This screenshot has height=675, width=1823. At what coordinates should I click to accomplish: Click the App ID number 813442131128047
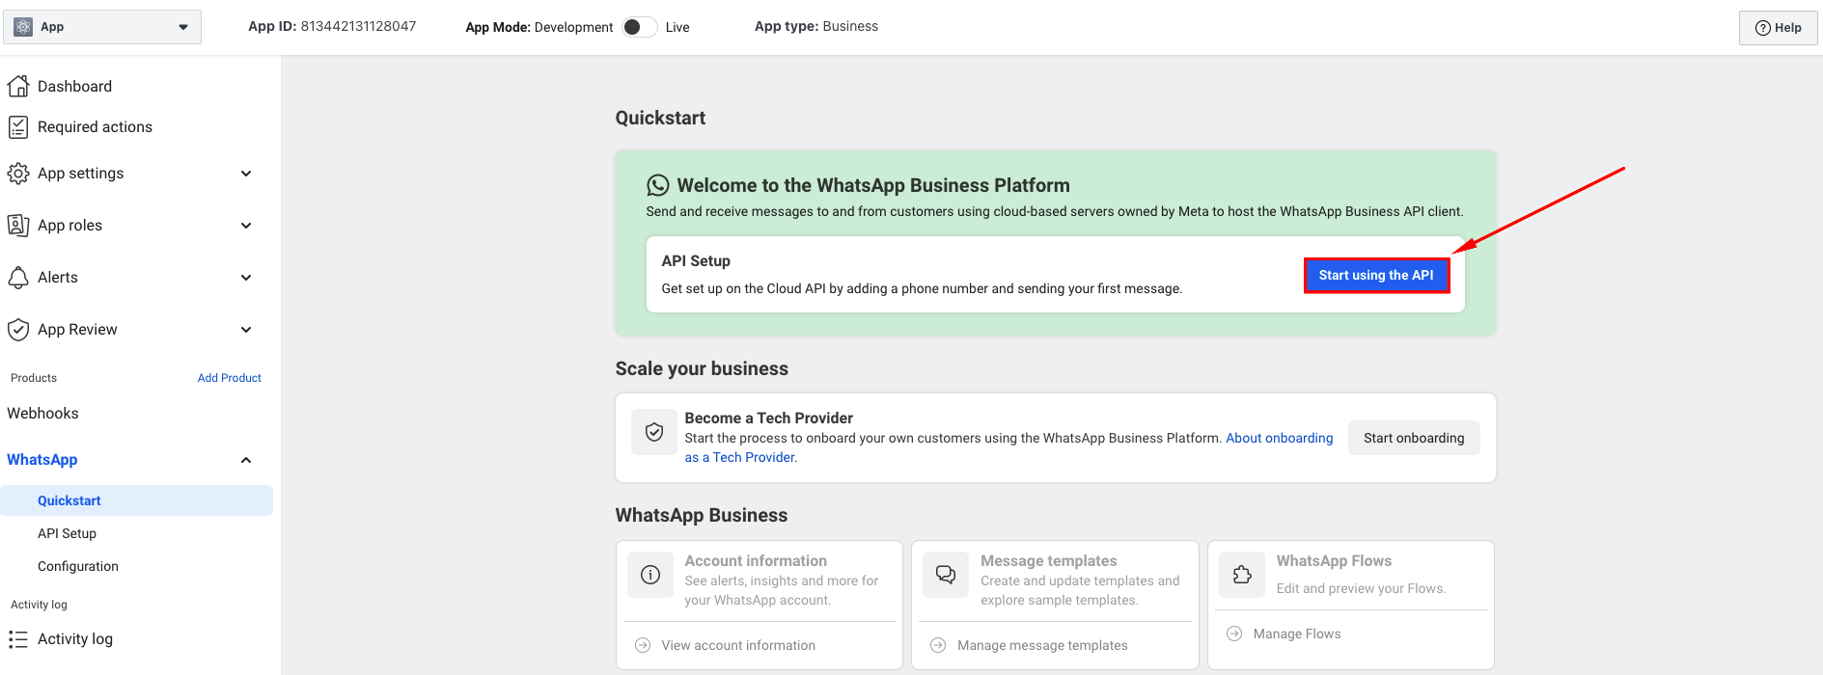(x=358, y=26)
